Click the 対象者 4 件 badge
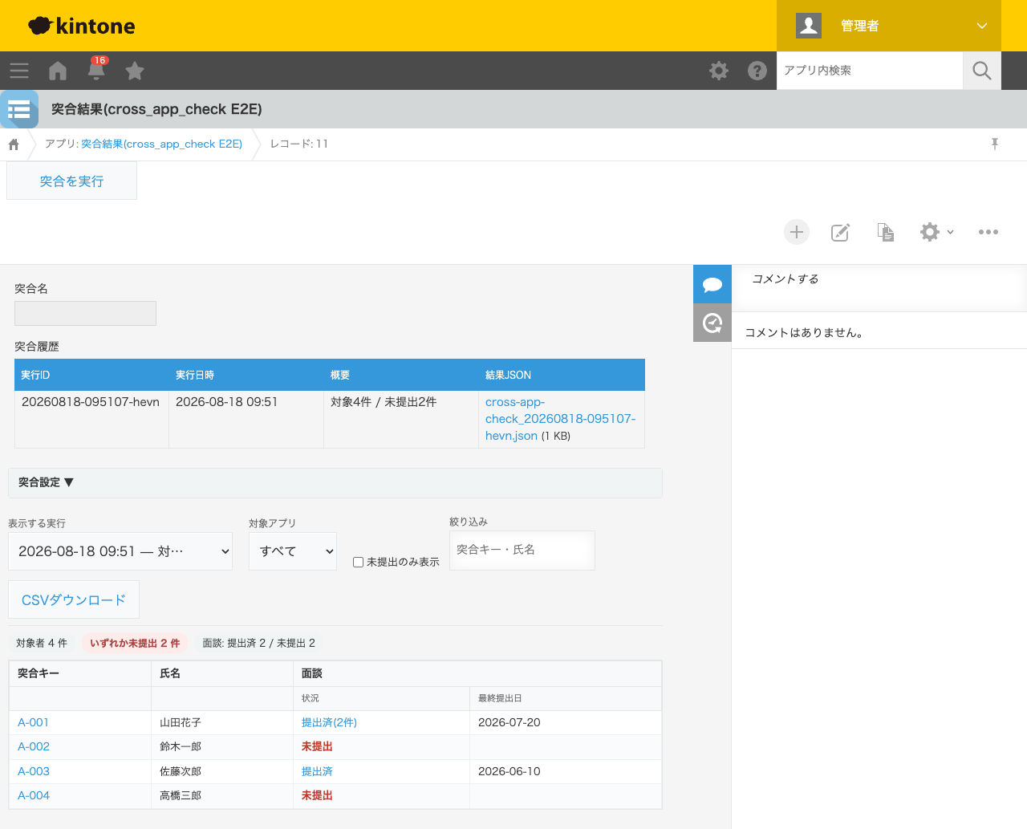 42,643
